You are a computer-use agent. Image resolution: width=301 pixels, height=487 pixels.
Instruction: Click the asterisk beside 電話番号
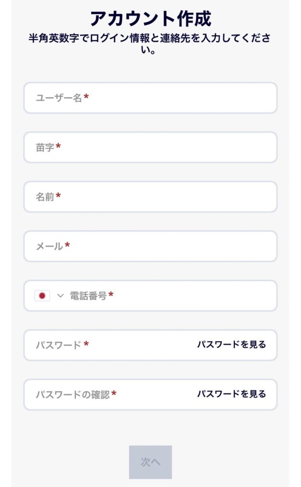pos(110,293)
